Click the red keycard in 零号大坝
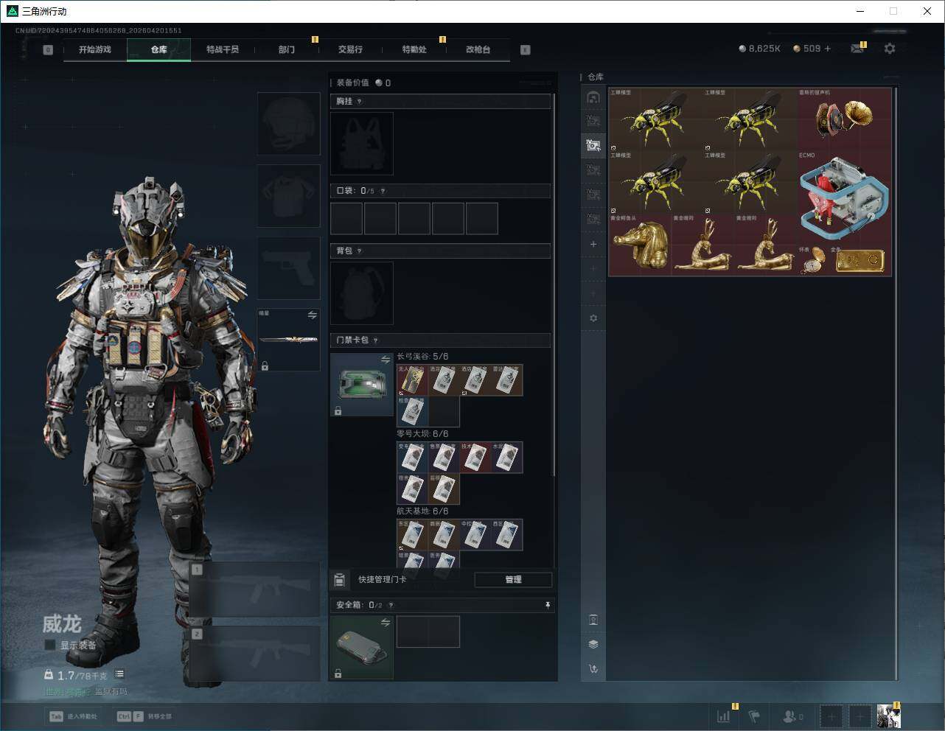Viewport: 945px width, 731px height. (x=475, y=458)
